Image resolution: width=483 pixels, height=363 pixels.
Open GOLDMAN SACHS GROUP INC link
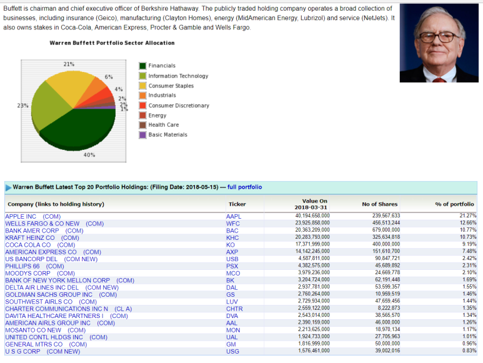[x=61, y=294]
